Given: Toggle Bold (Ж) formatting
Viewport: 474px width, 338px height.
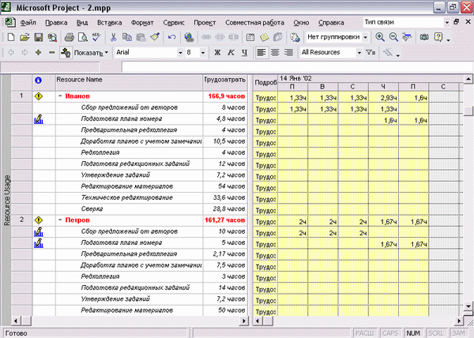Looking at the screenshot, I should tap(217, 53).
